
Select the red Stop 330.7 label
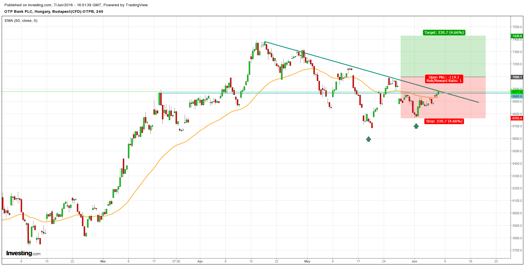444,121
